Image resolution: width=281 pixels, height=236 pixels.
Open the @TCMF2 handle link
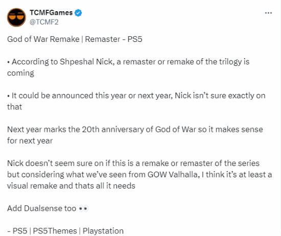point(44,22)
